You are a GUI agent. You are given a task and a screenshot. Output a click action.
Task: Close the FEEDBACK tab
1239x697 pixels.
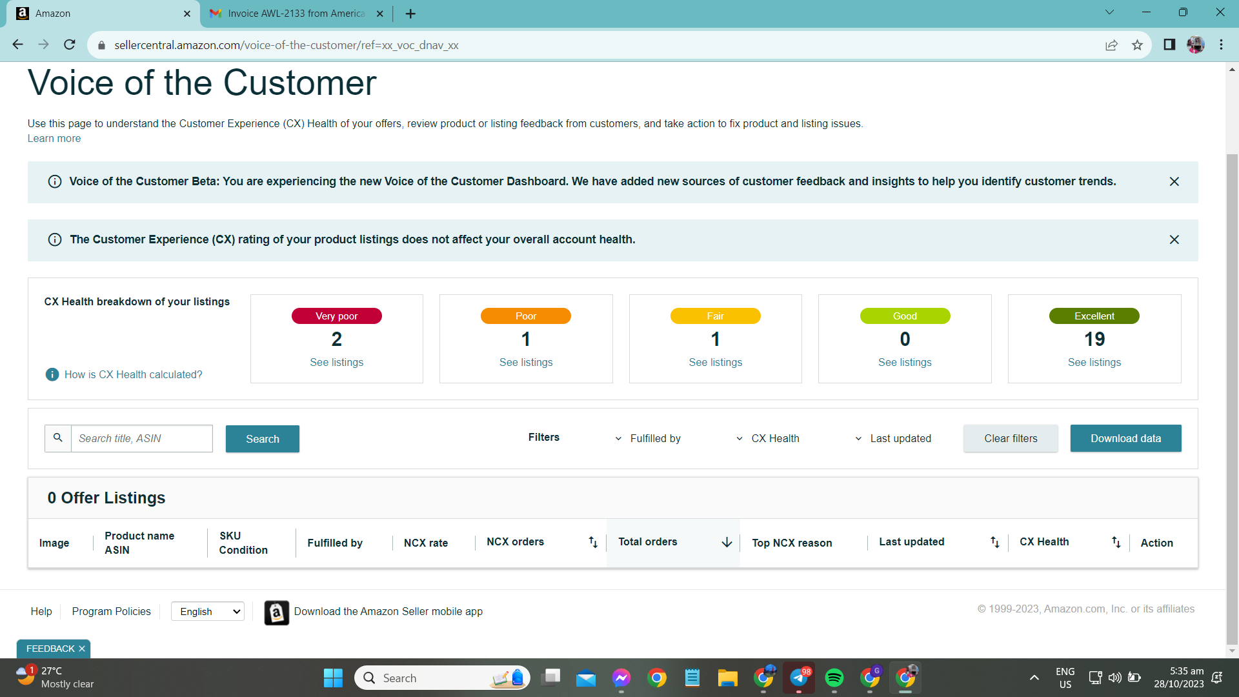click(82, 649)
